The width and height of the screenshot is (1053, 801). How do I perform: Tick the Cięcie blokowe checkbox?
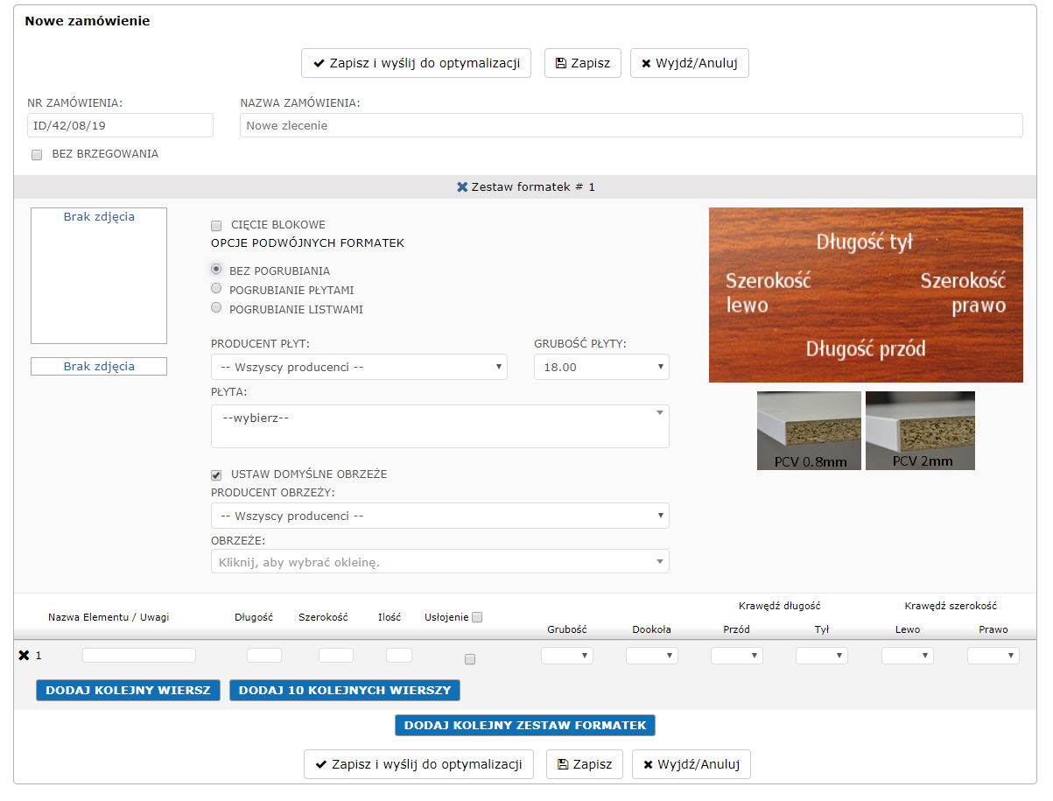click(x=216, y=226)
